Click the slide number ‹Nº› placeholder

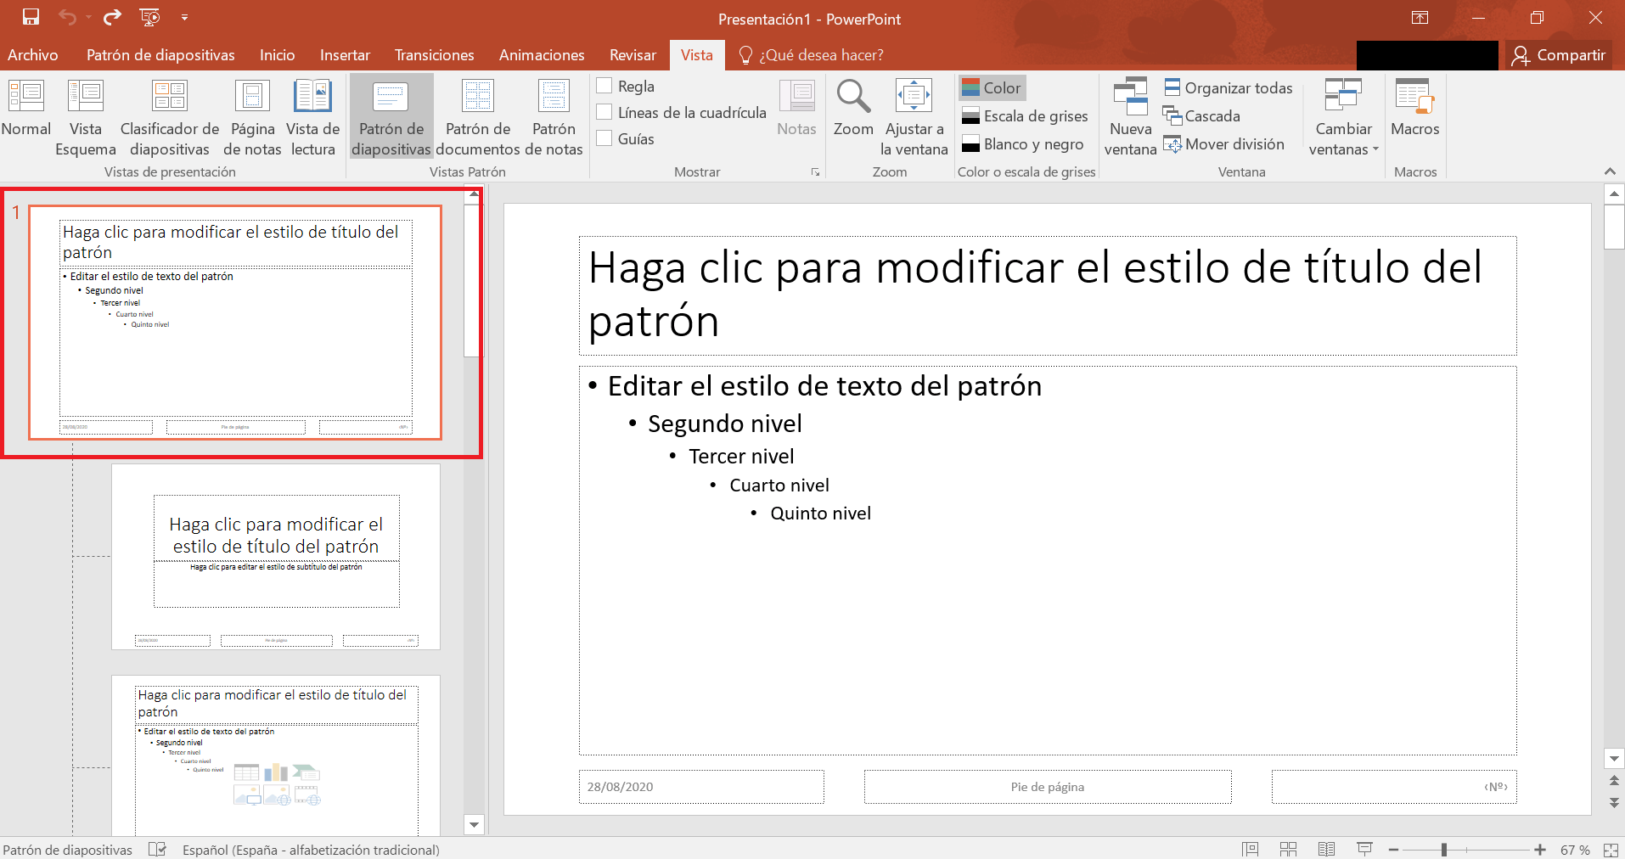(x=1394, y=787)
